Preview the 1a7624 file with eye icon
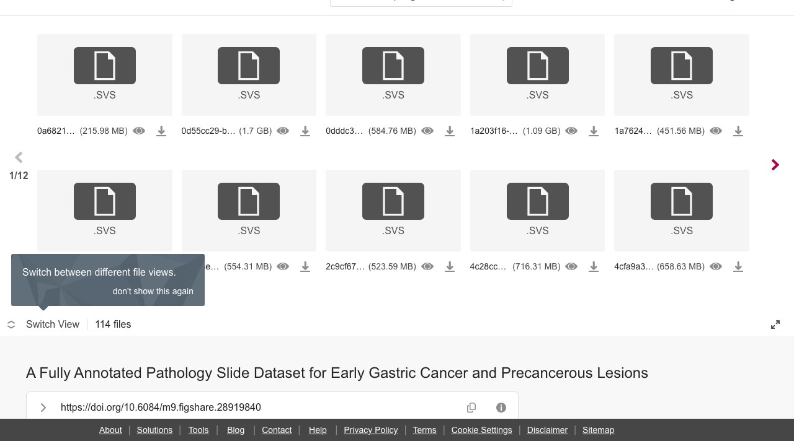Image resolution: width=794 pixels, height=446 pixels. tap(716, 131)
